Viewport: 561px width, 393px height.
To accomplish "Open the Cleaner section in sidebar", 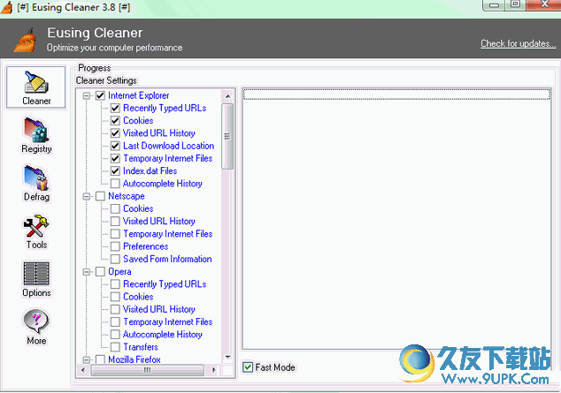I will click(x=35, y=87).
